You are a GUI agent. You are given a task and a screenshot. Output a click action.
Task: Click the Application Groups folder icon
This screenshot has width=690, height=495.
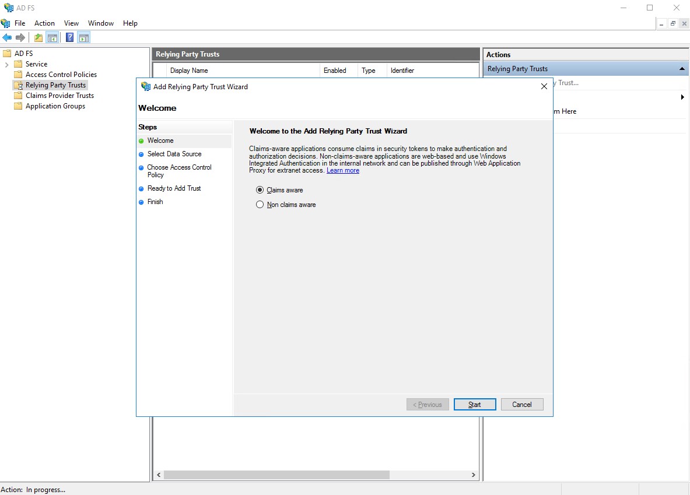[x=18, y=106]
